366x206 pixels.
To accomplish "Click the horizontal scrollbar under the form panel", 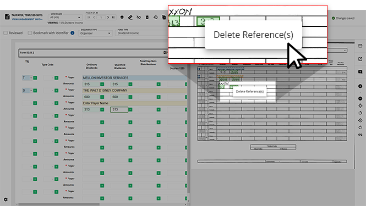I will pos(59,204).
